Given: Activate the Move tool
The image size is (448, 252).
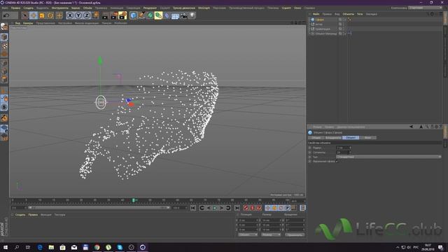Looking at the screenshot, I should (x=34, y=15).
